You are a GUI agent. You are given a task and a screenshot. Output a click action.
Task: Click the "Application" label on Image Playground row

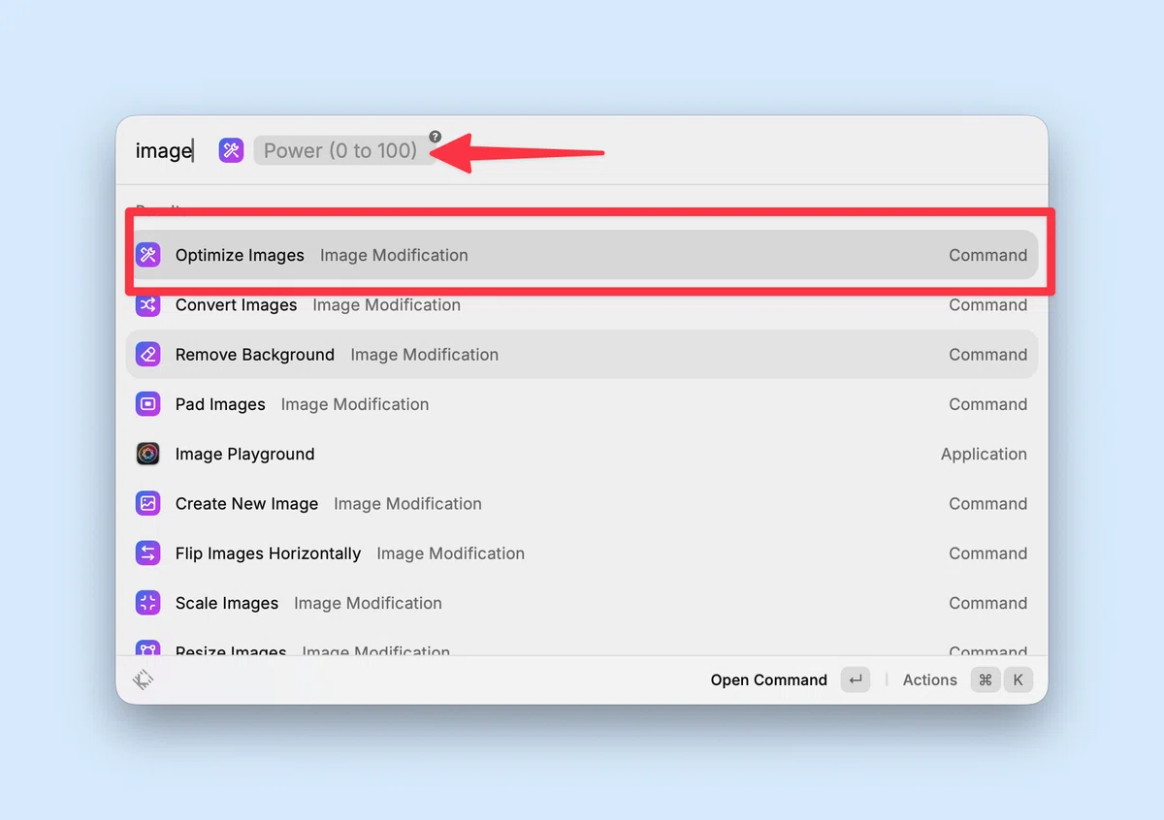[x=984, y=454]
